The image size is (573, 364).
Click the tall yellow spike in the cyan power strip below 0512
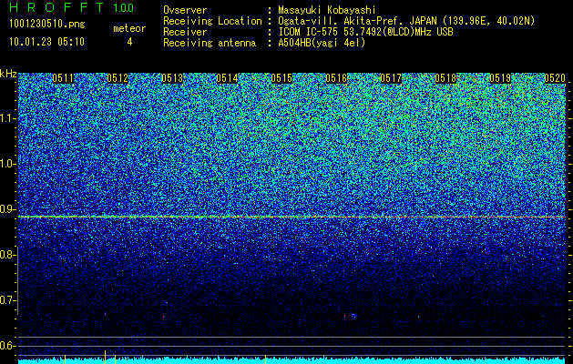(x=106, y=357)
